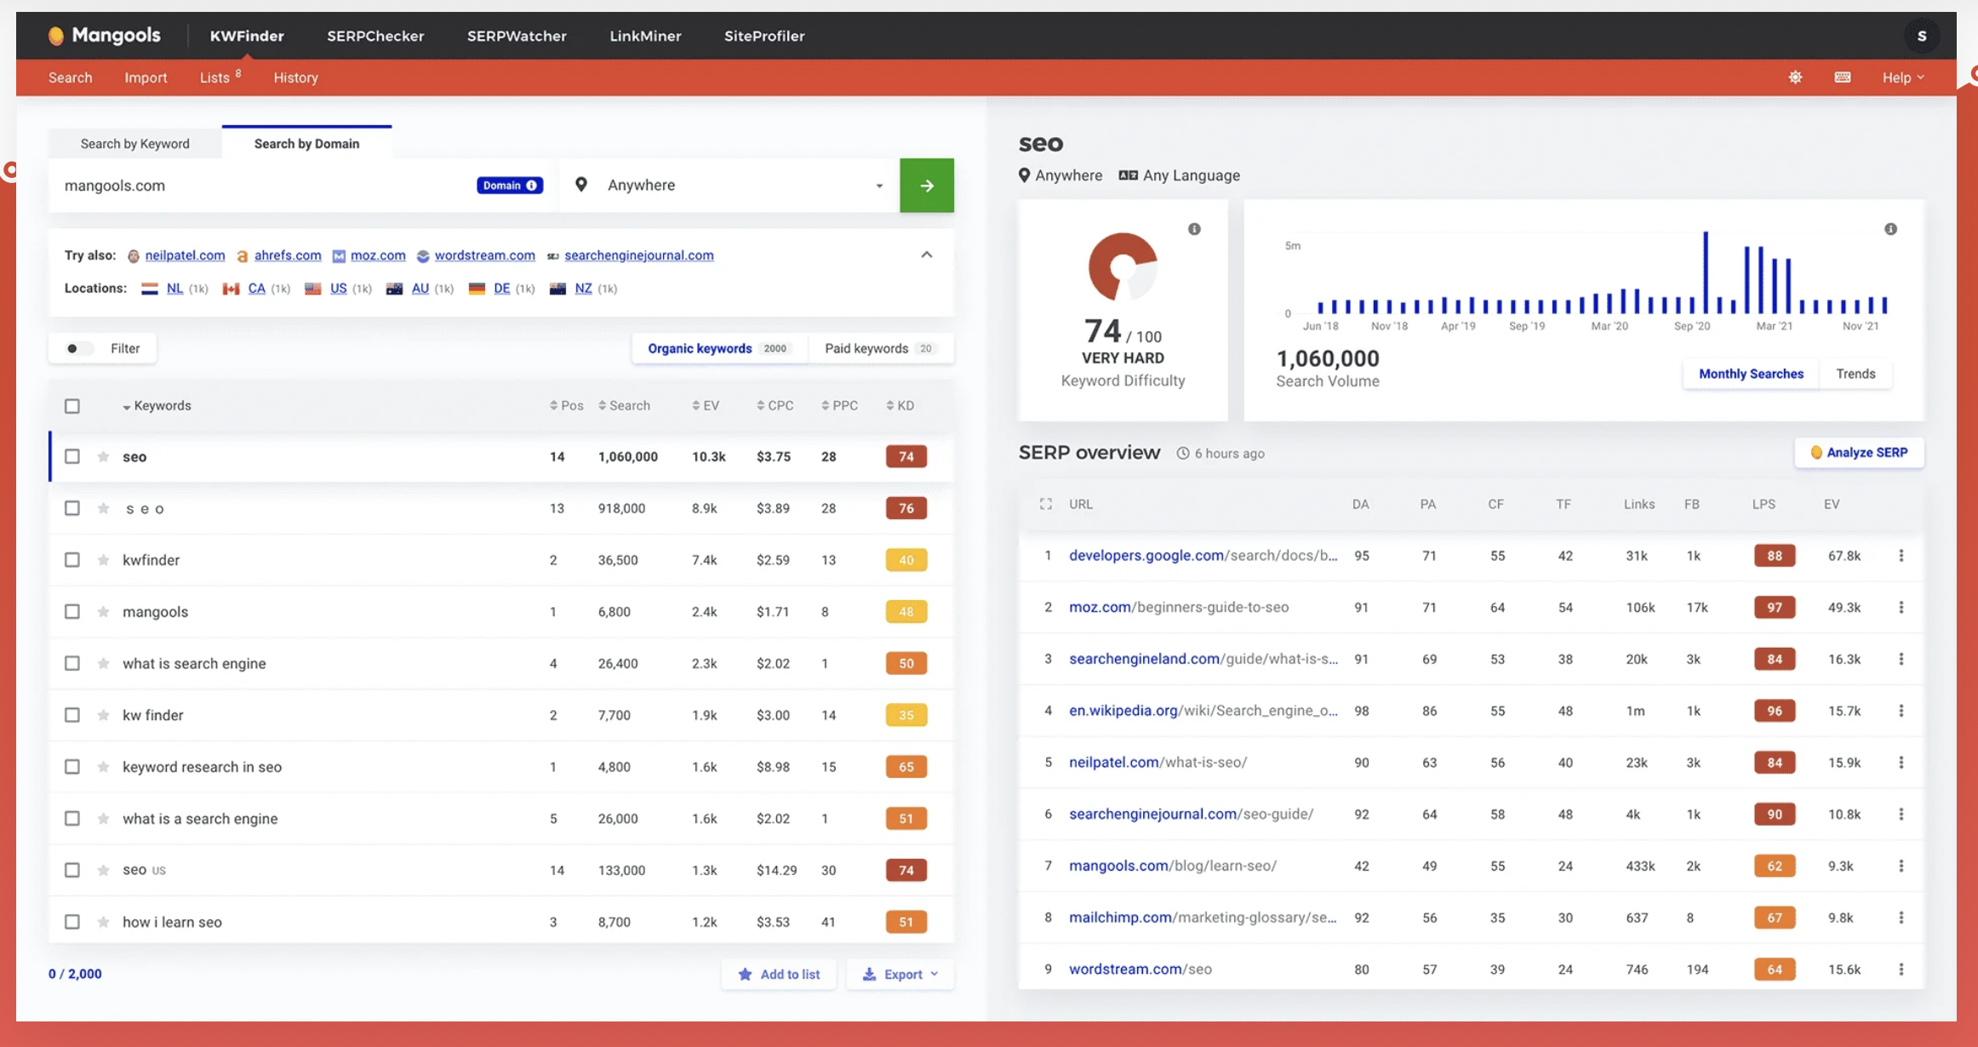
Task: Click the red KD 74 badge for seo
Action: (x=906, y=457)
